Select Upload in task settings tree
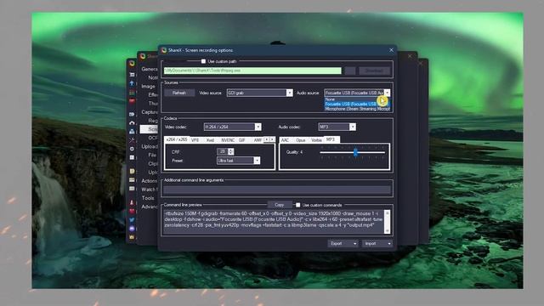 (x=150, y=146)
